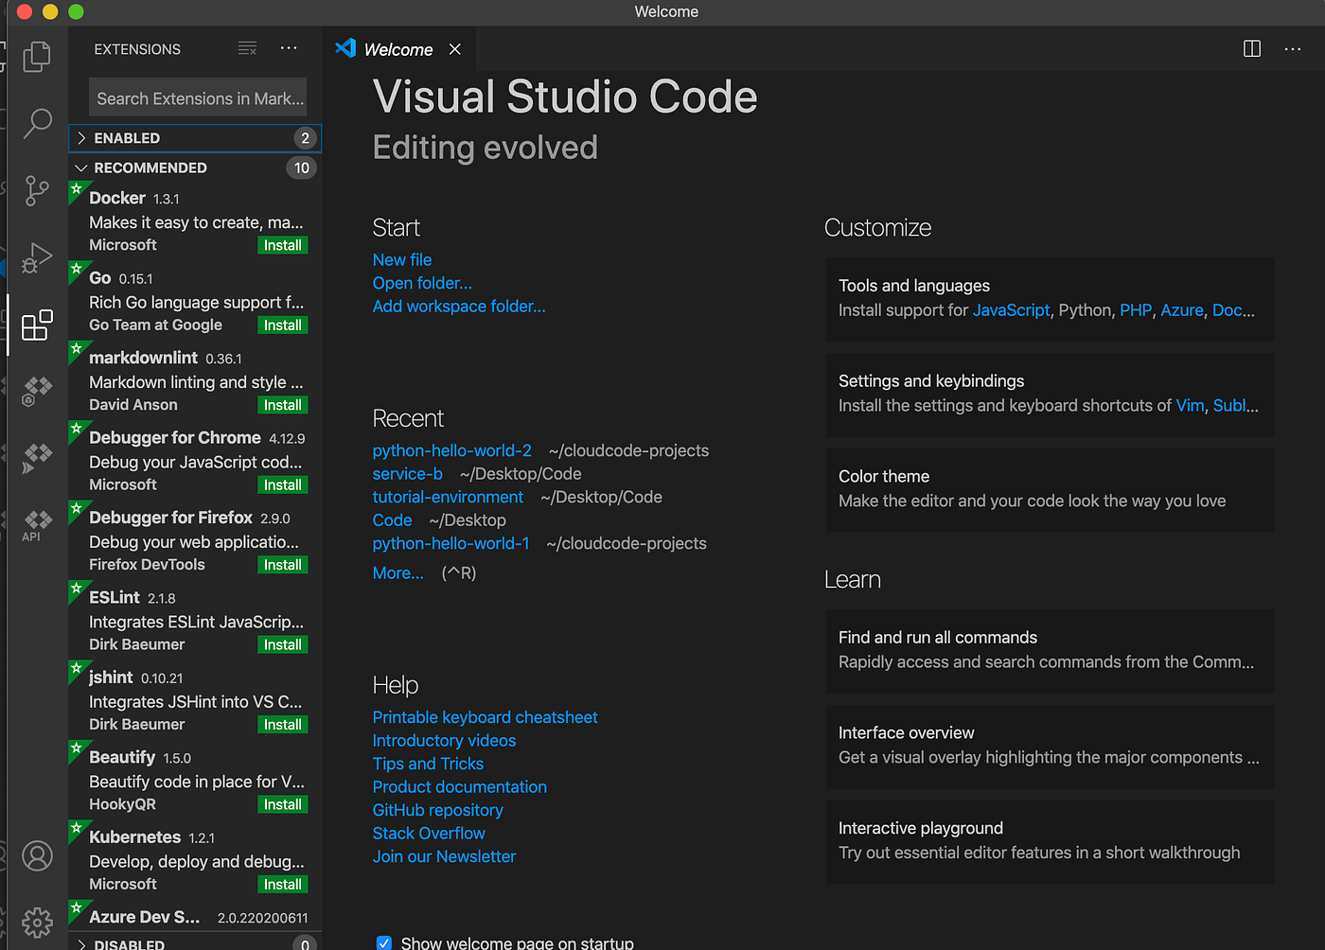Install the Docker extension

(282, 244)
